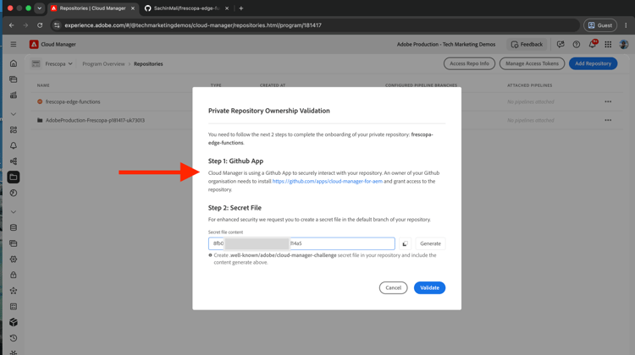Image resolution: width=635 pixels, height=355 pixels.
Task: Click the Add Repository button
Action: [593, 63]
